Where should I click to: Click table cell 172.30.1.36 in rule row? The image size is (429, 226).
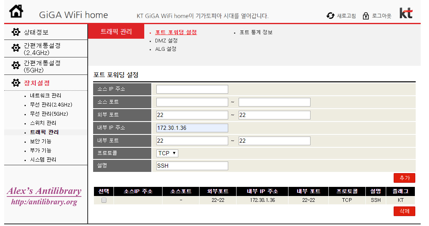tap(262, 200)
